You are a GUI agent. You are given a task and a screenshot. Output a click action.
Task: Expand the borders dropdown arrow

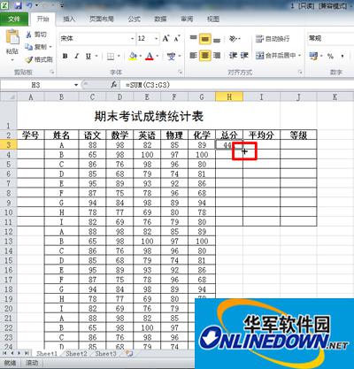(x=119, y=56)
